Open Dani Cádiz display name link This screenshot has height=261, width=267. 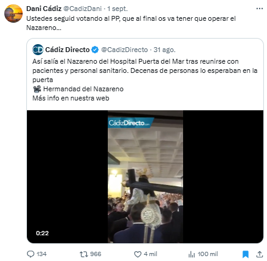coord(44,9)
